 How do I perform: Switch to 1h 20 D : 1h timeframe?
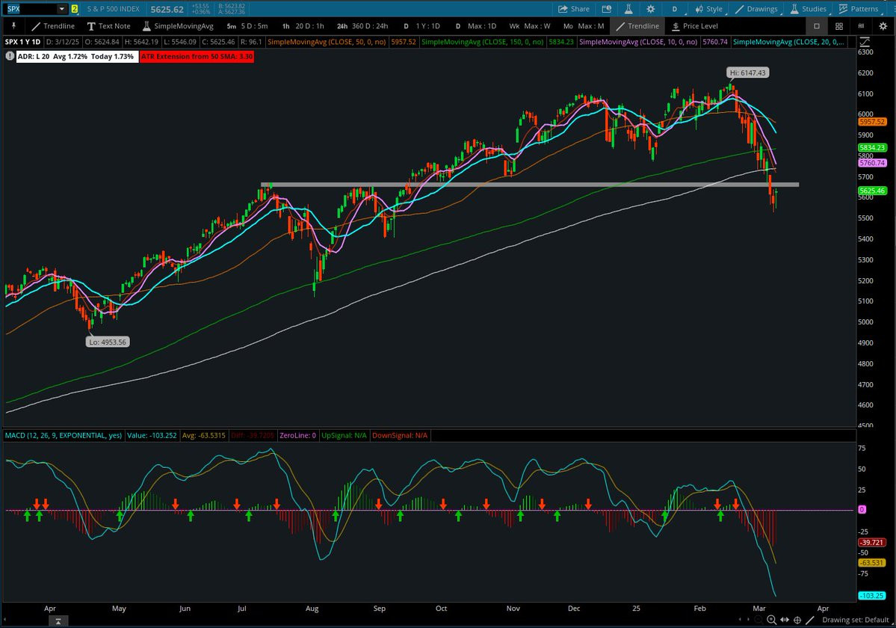coord(303,25)
